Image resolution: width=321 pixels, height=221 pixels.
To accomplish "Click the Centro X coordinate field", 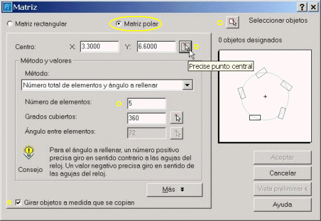I will [99, 47].
